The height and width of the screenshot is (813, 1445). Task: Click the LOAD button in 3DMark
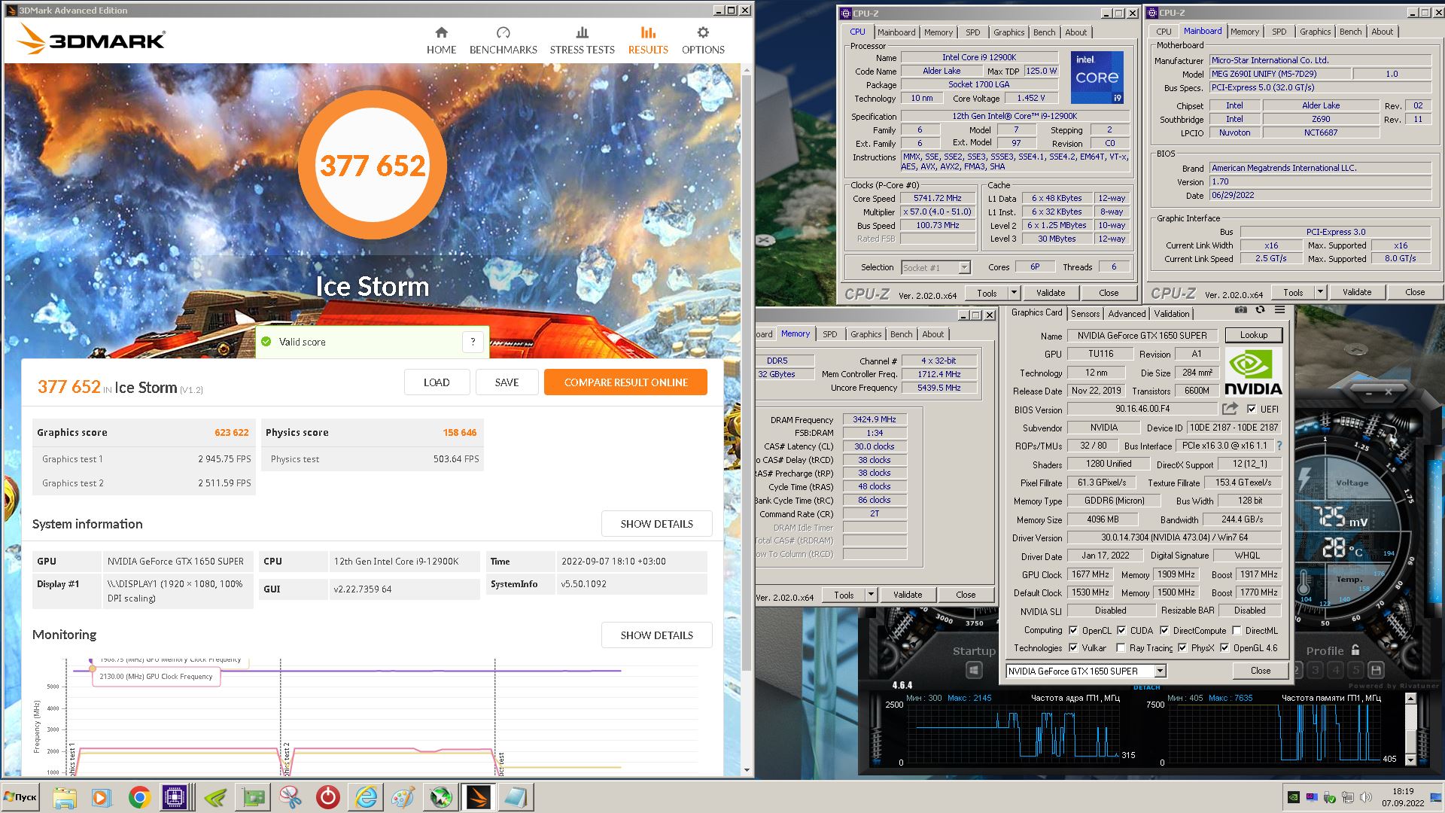pyautogui.click(x=437, y=382)
